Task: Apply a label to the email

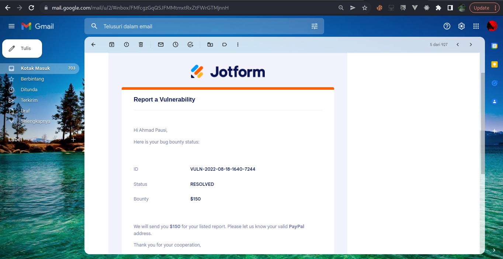Action: coord(224,44)
